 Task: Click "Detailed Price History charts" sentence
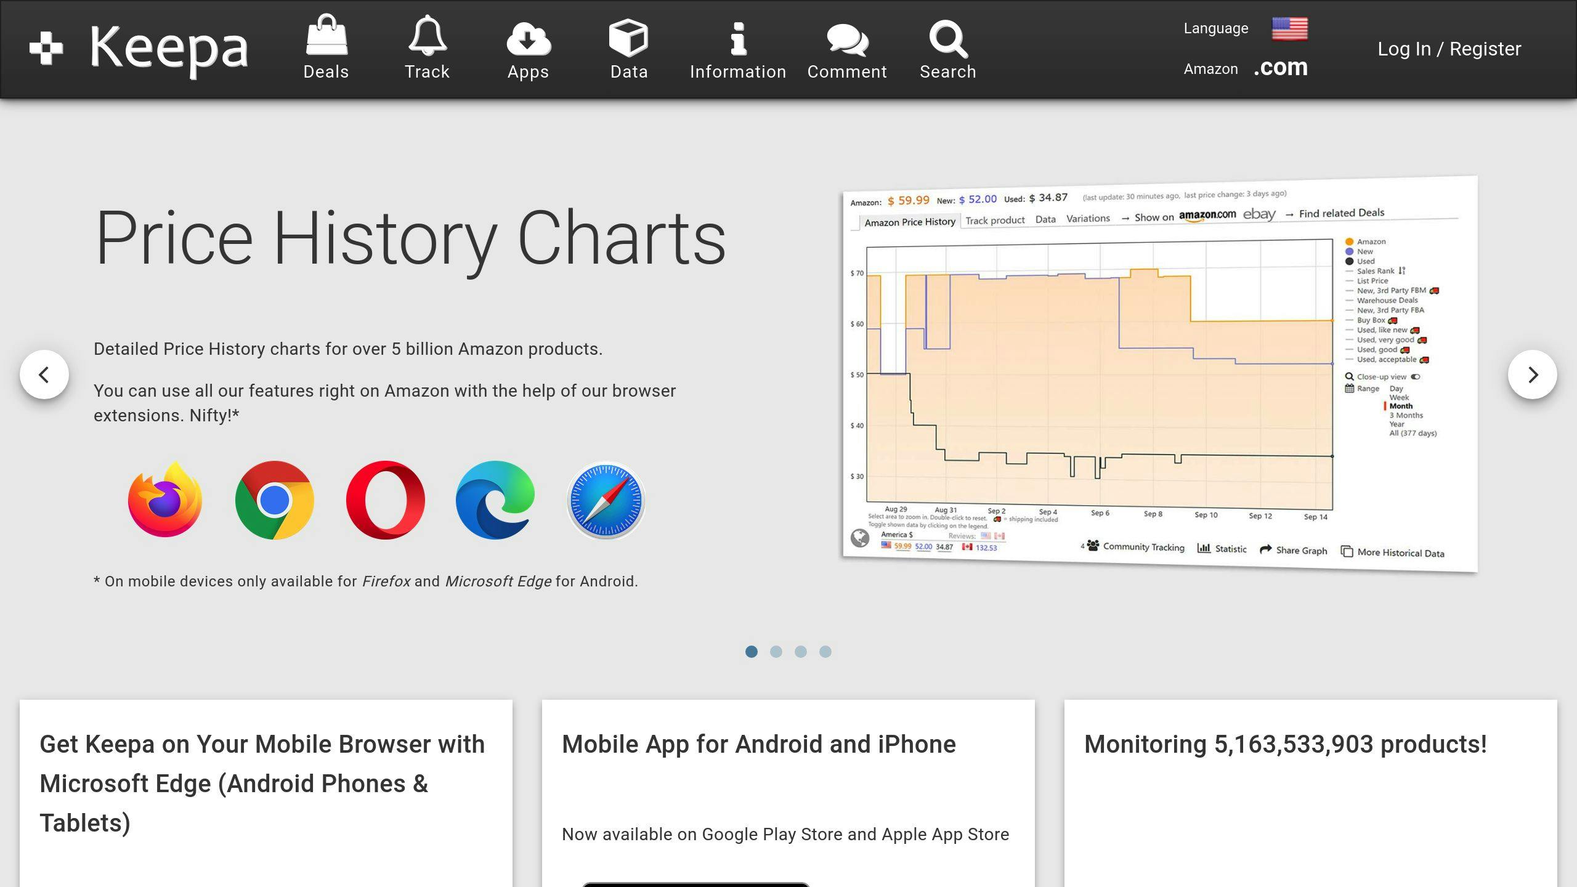pyautogui.click(x=348, y=349)
